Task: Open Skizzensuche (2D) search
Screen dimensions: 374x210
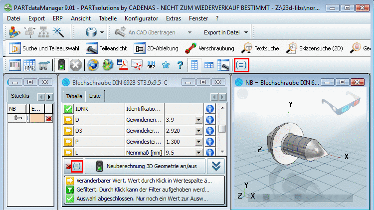Action: click(315, 48)
